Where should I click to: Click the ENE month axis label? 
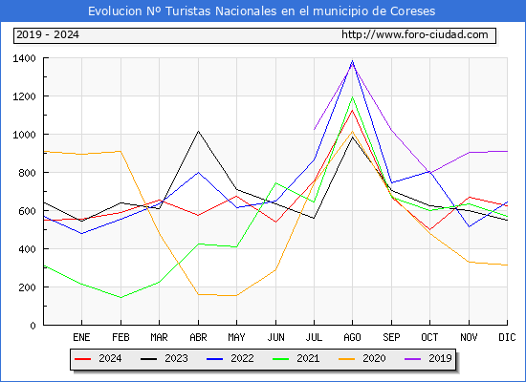81,337
